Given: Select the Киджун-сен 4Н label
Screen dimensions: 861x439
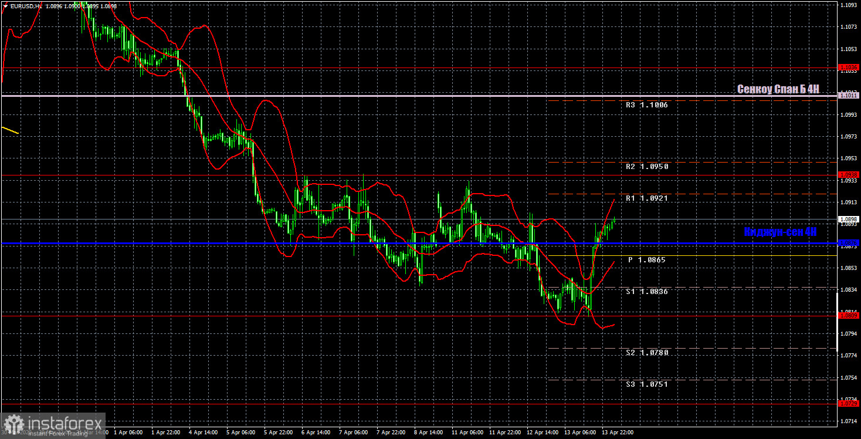Looking at the screenshot, I should pyautogui.click(x=780, y=232).
